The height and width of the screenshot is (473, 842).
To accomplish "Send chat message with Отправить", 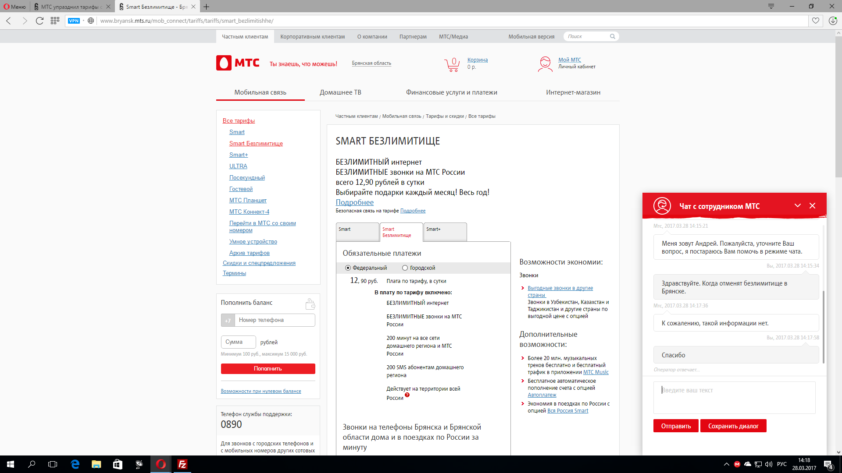I will [676, 426].
